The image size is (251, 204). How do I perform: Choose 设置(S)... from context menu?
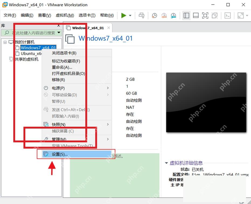[x=77, y=154]
